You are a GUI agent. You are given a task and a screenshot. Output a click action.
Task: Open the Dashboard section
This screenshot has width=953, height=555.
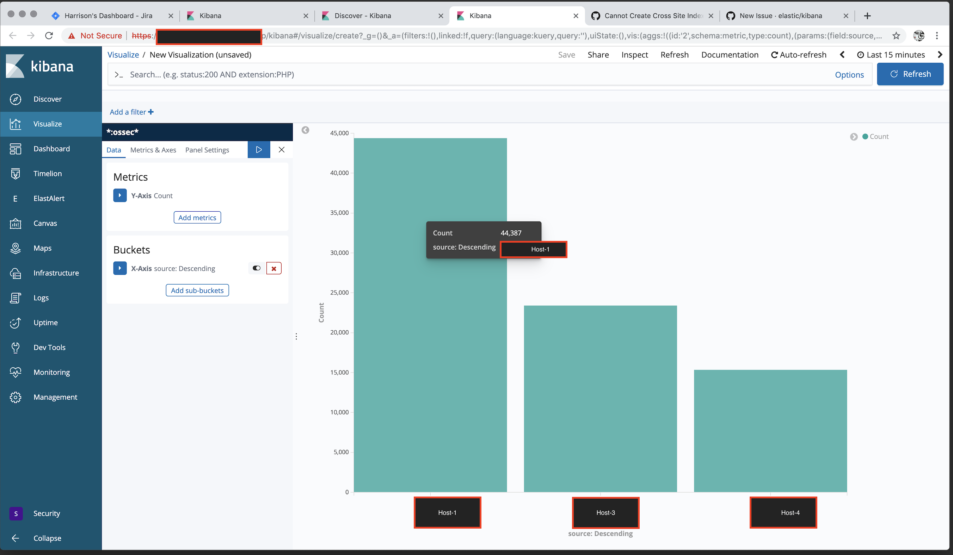[x=51, y=149]
